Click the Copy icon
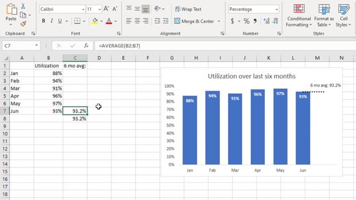Screen dimensions: 356x200 click(x=23, y=15)
